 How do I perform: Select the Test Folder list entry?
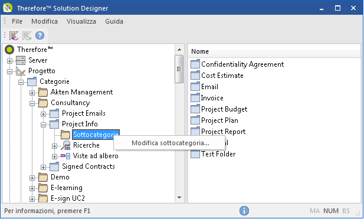[218, 154]
